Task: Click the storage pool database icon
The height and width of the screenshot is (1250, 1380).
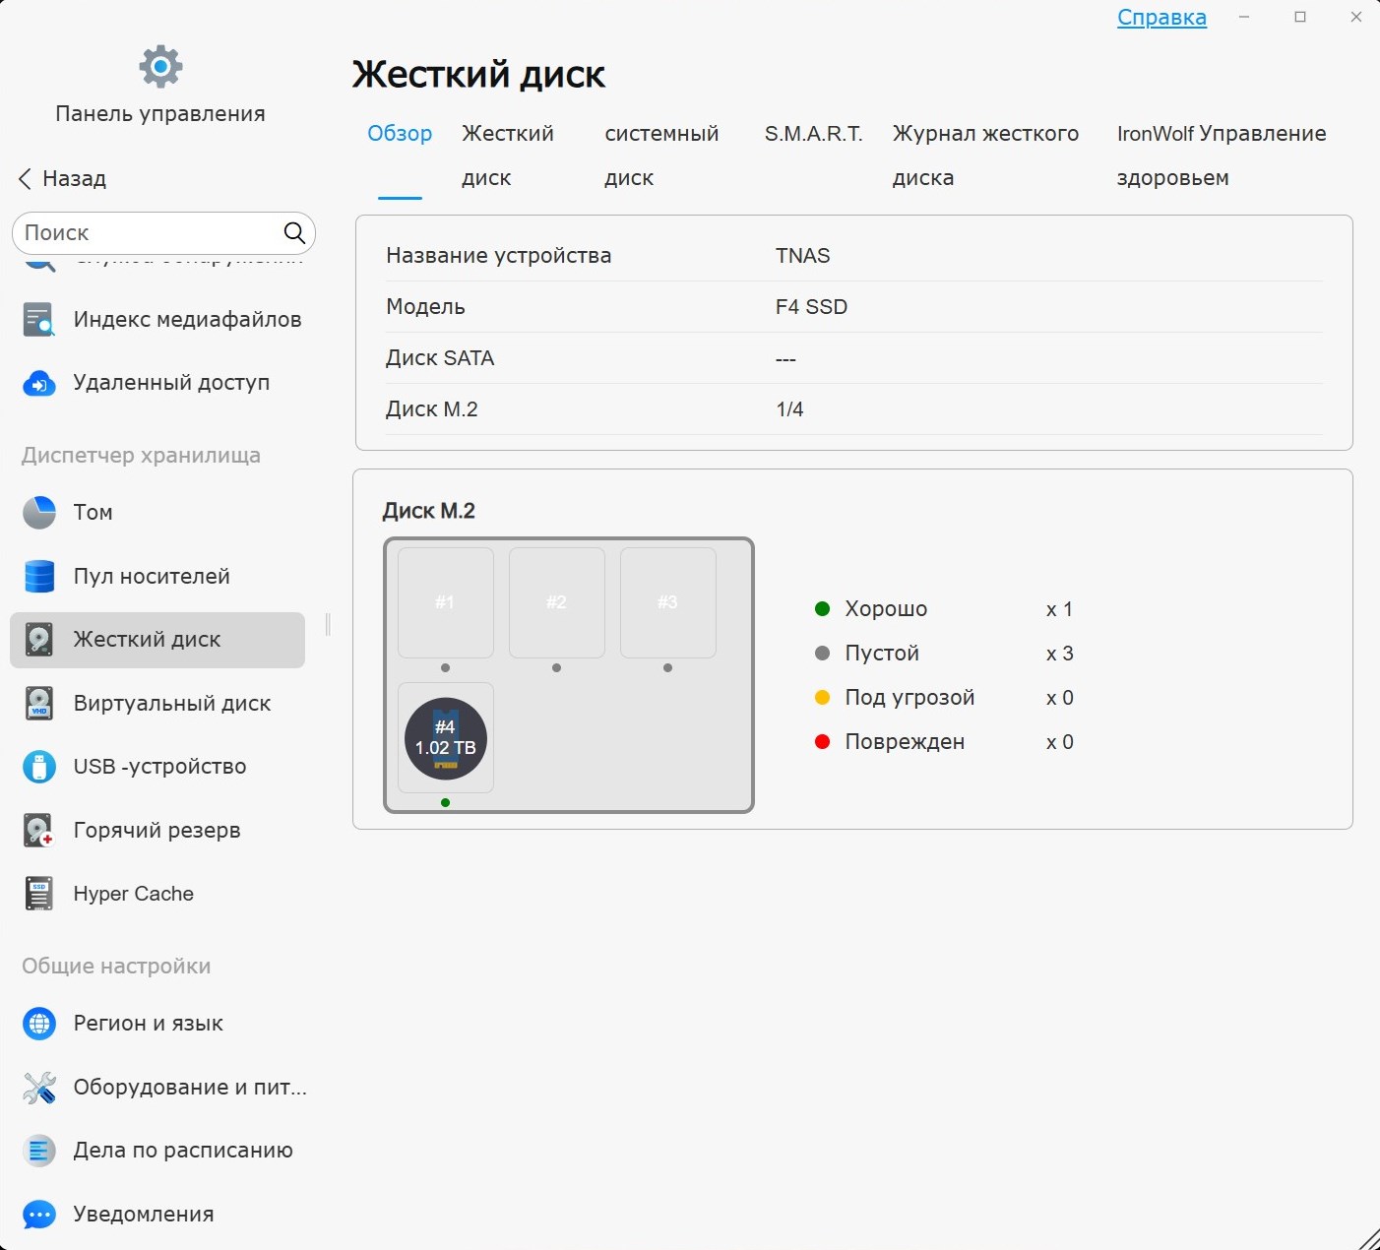Action: (39, 577)
